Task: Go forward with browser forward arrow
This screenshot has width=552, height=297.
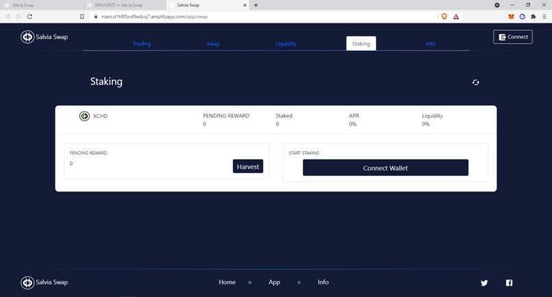Action: point(18,16)
